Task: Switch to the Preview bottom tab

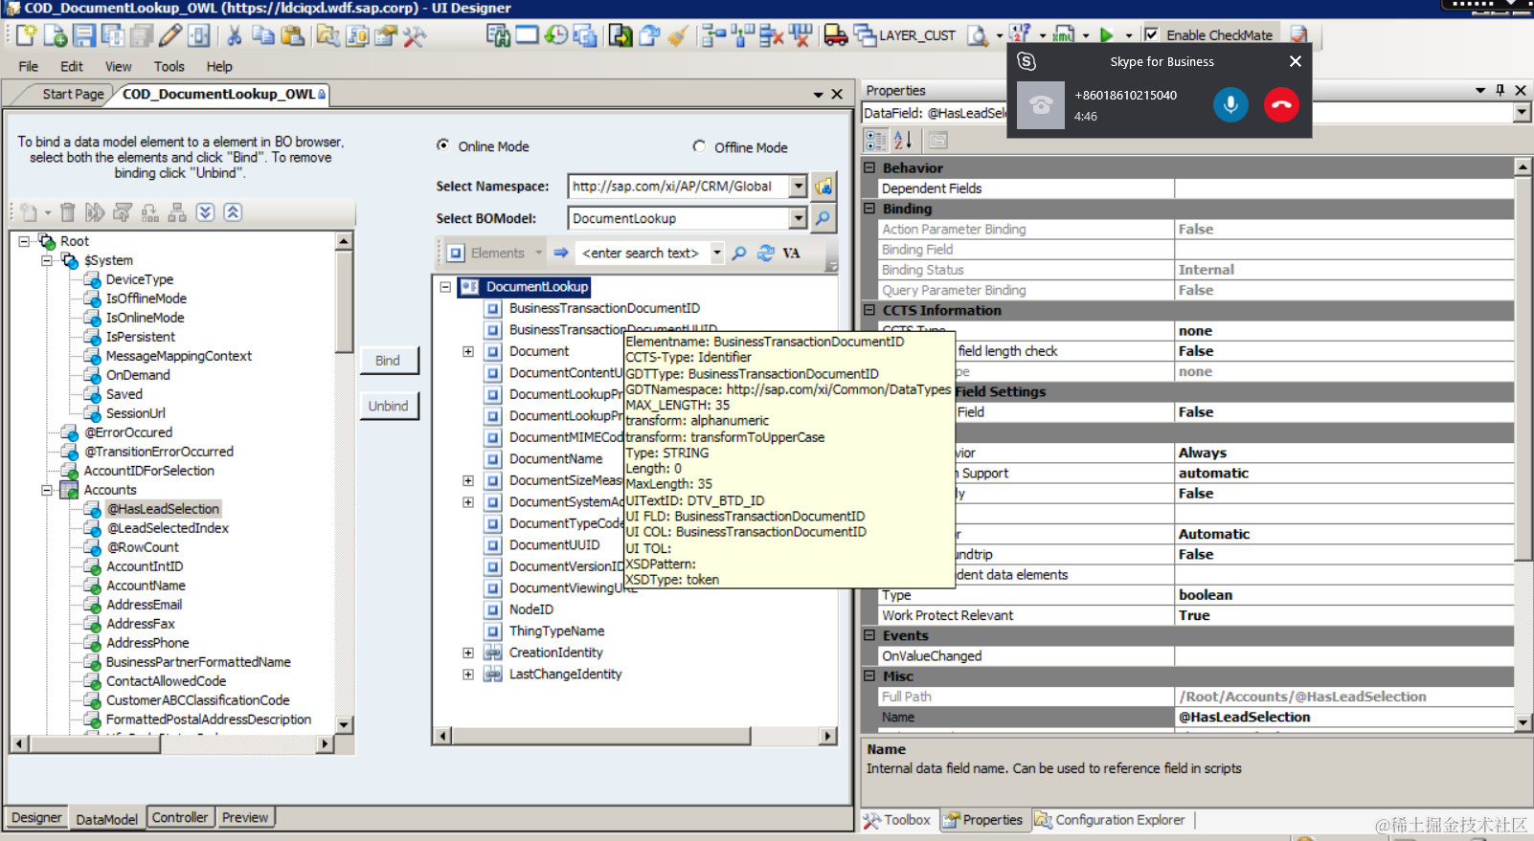Action: [x=245, y=818]
